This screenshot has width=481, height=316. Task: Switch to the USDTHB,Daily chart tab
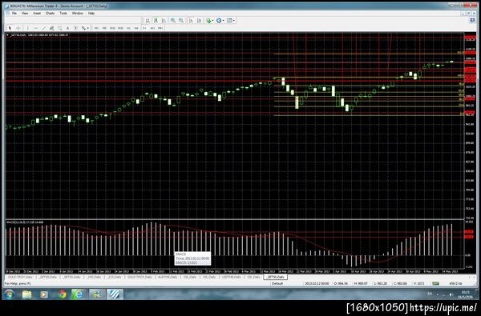tap(232, 277)
